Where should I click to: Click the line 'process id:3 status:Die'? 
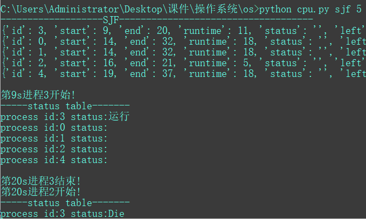coord(63,214)
